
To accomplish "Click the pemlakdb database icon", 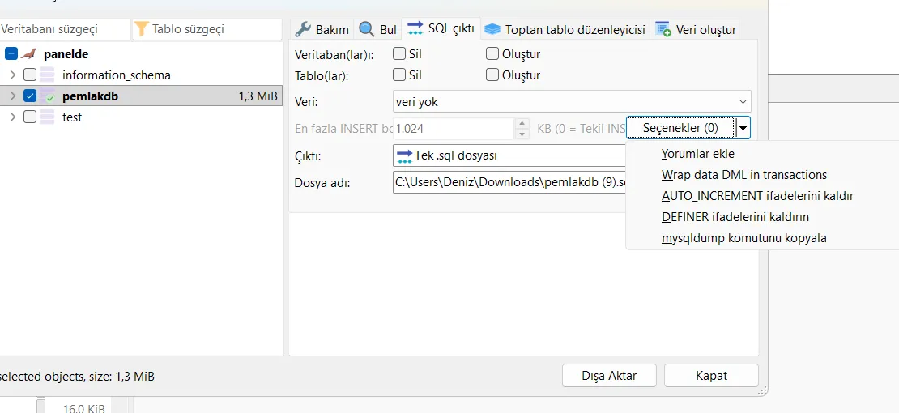I will [48, 96].
